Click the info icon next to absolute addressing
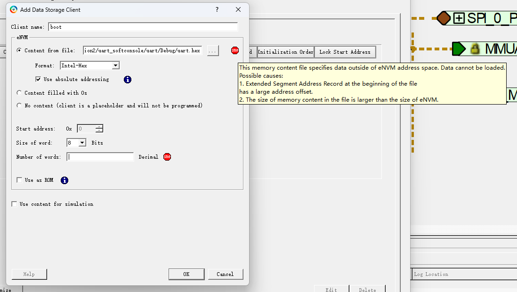 pos(128,80)
